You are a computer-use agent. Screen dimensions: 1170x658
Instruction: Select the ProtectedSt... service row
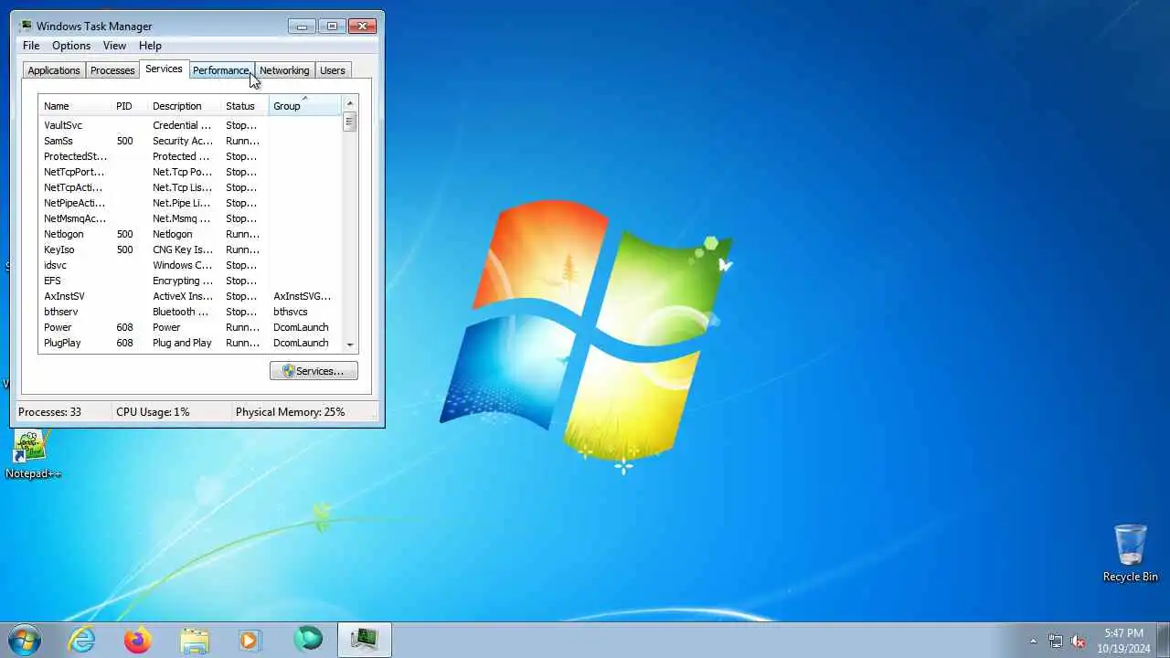click(x=189, y=156)
